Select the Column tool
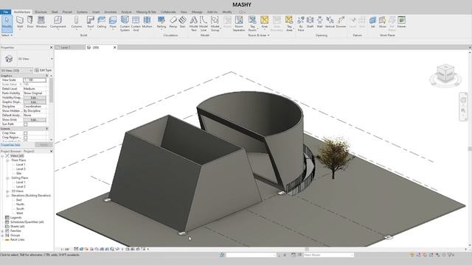This screenshot has height=265, width=472. click(76, 22)
